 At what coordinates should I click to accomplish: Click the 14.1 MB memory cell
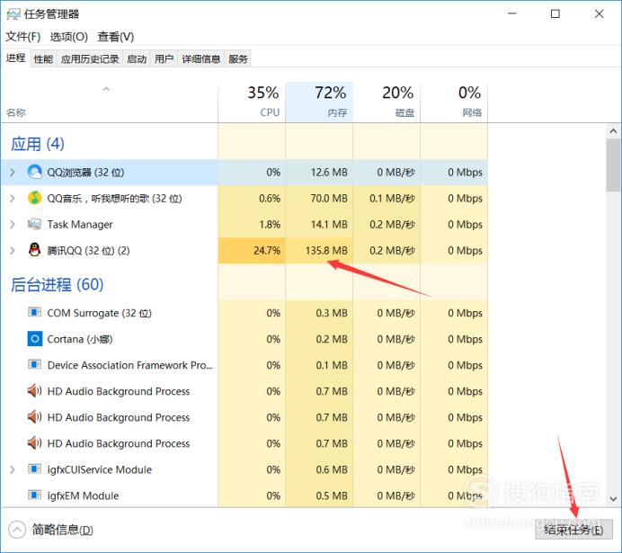point(319,225)
